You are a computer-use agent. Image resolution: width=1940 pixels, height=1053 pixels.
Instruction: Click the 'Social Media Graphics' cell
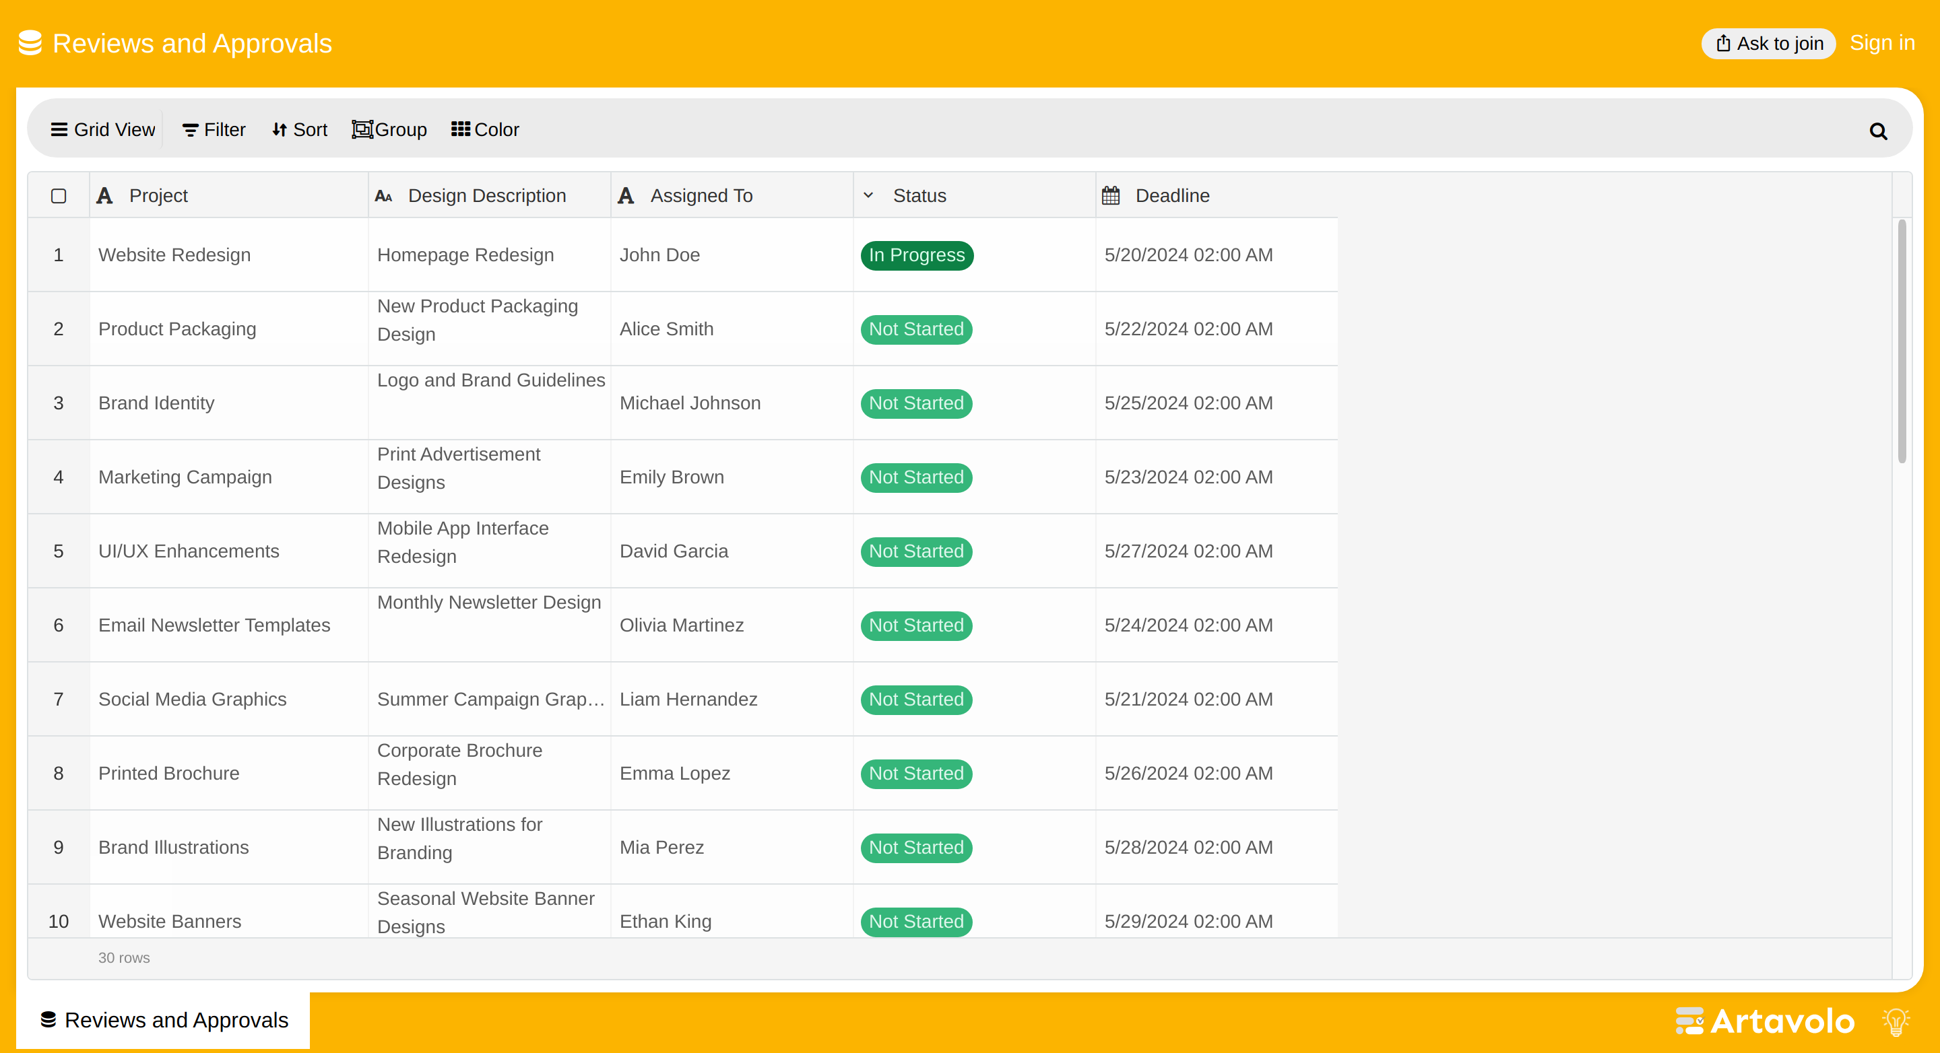click(229, 700)
